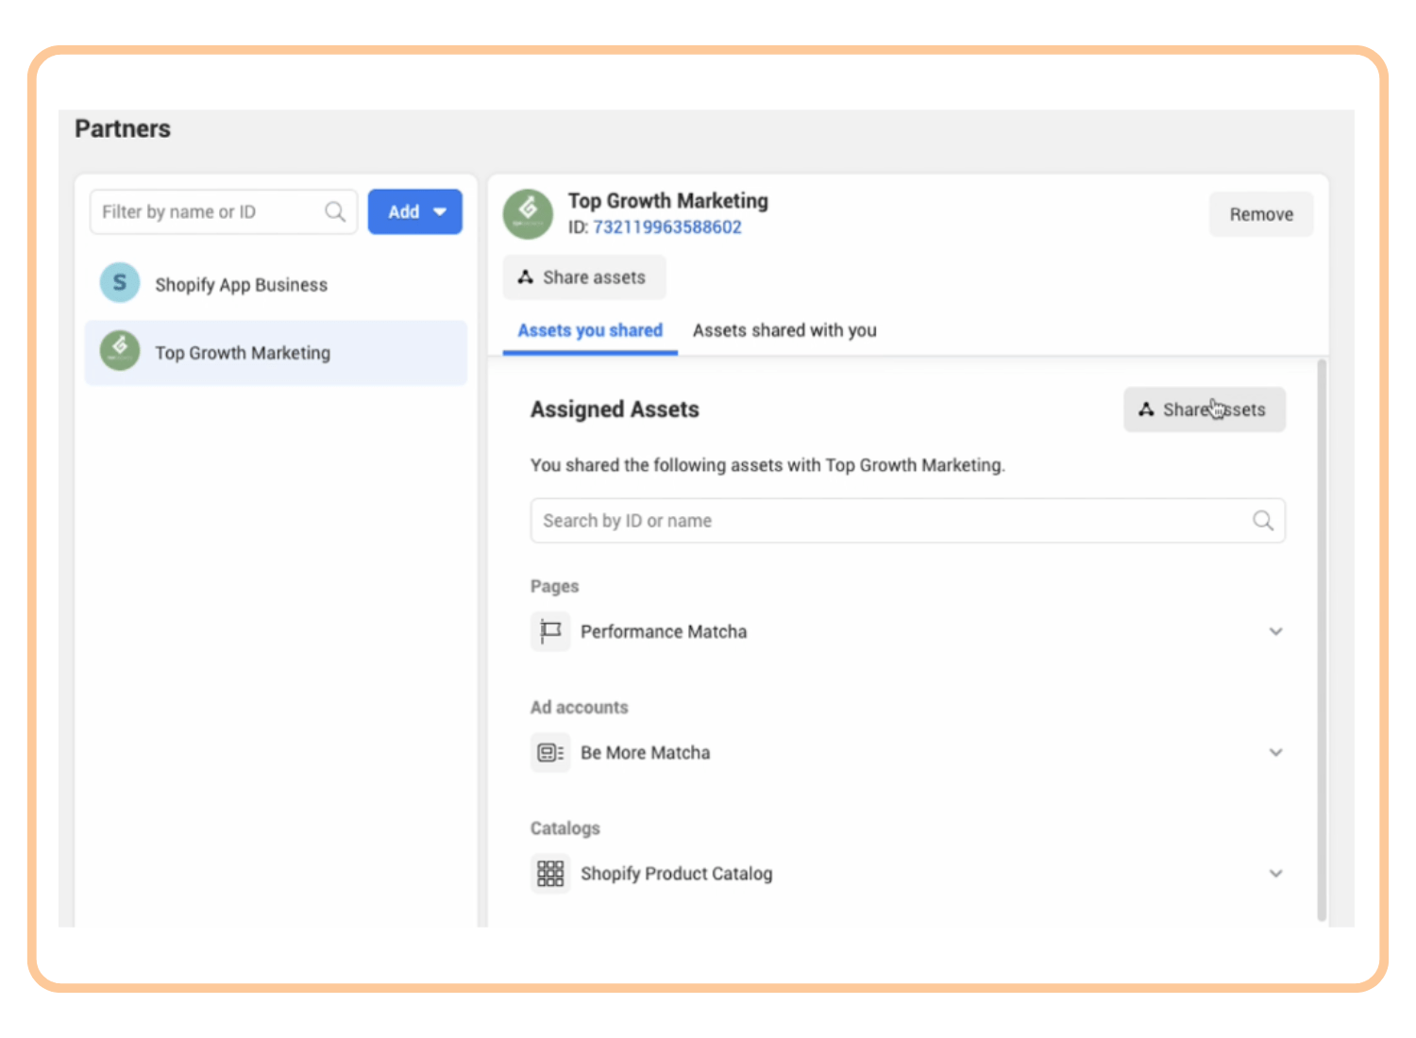Expand the Shopify Product Catalog row chevron
Viewport: 1416px width, 1038px height.
(x=1275, y=873)
